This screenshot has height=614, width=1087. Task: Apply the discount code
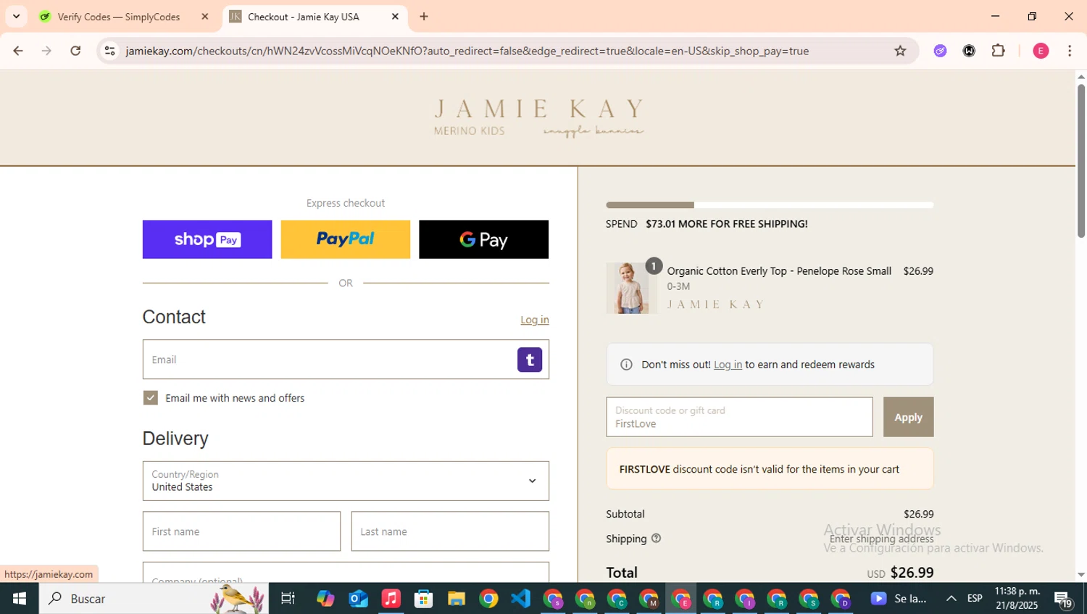coord(908,417)
